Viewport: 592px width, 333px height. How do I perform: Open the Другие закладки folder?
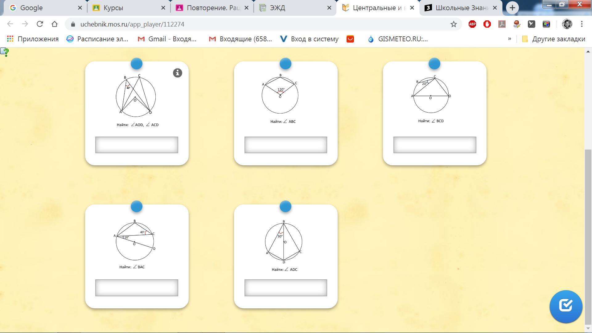pyautogui.click(x=553, y=39)
